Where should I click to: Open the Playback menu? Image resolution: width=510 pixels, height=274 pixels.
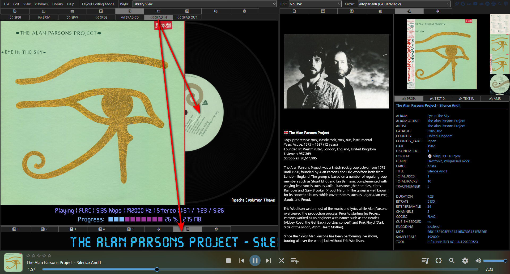point(41,4)
